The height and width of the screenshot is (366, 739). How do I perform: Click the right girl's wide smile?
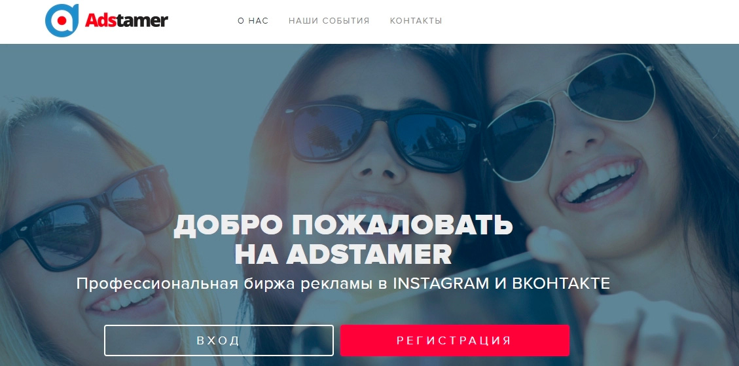pos(600,181)
